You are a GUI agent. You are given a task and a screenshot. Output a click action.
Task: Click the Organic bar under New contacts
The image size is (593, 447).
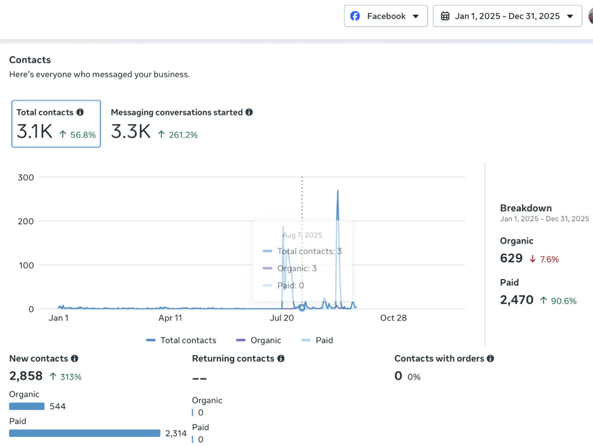pos(27,406)
